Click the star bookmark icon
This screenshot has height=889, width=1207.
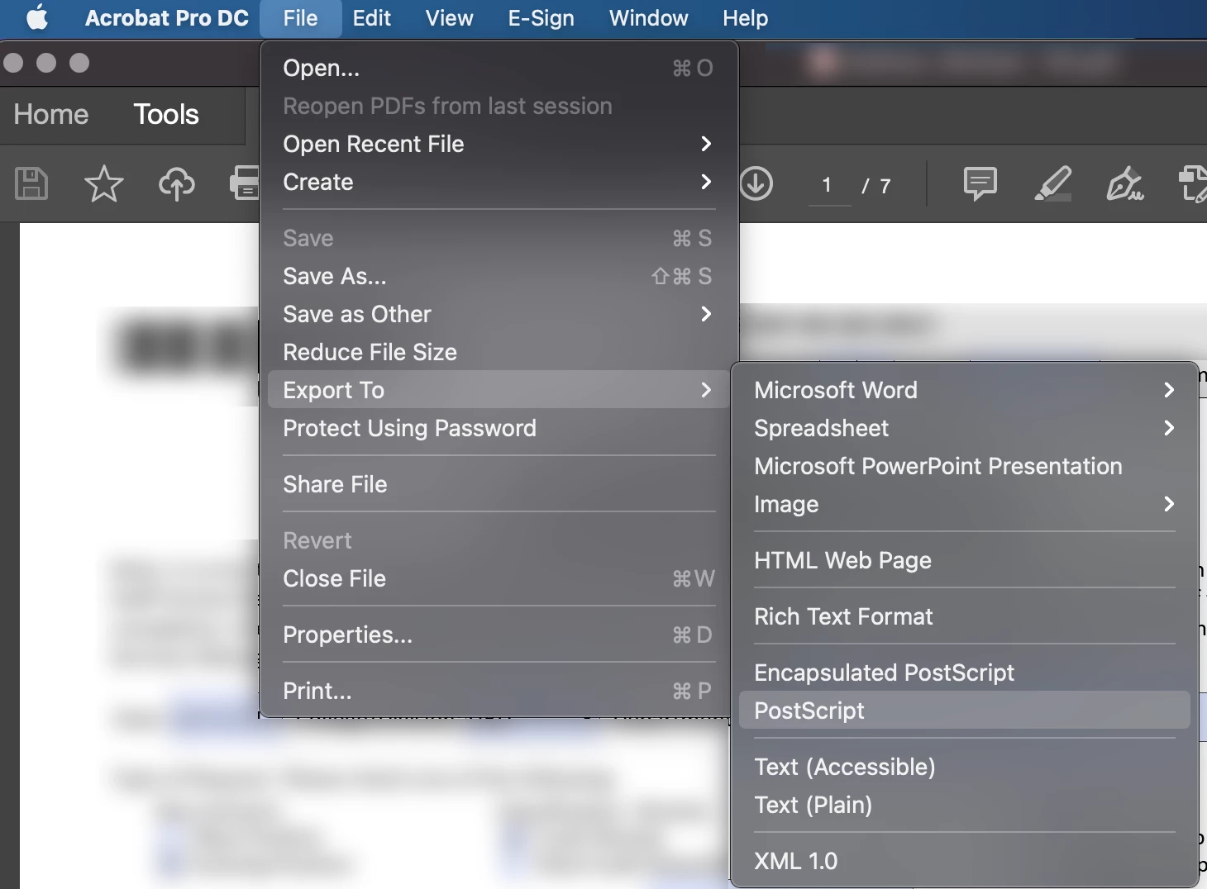tap(103, 183)
